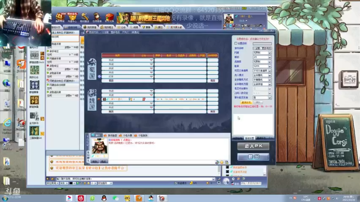Click the yellow emoji smiley icon in room chat
Viewport: 360px width, 202px height.
[222, 162]
